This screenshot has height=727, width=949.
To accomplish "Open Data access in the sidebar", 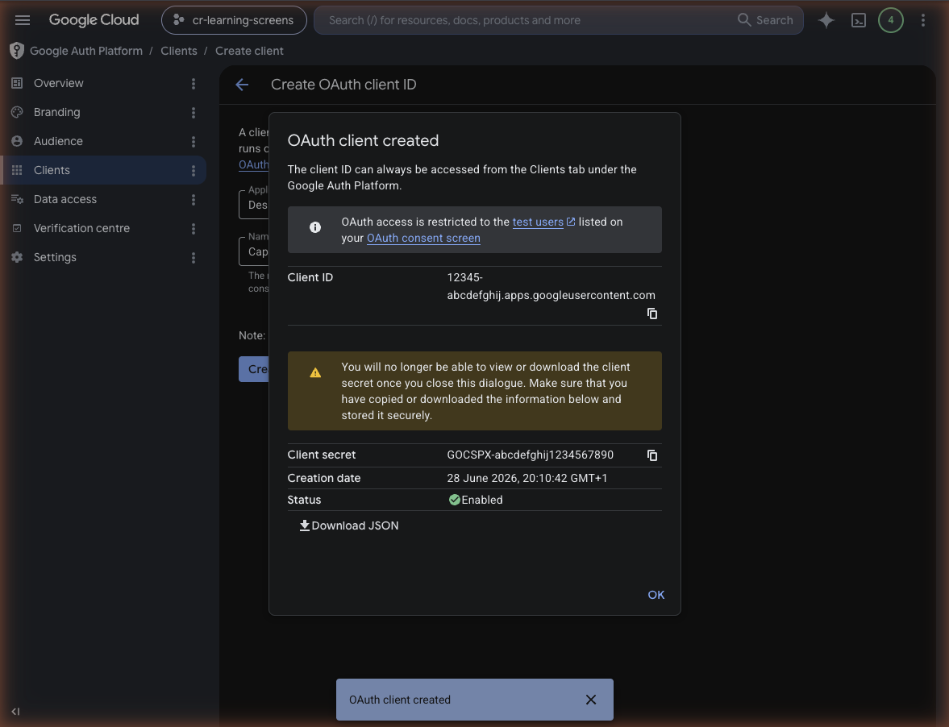I will (104, 200).
